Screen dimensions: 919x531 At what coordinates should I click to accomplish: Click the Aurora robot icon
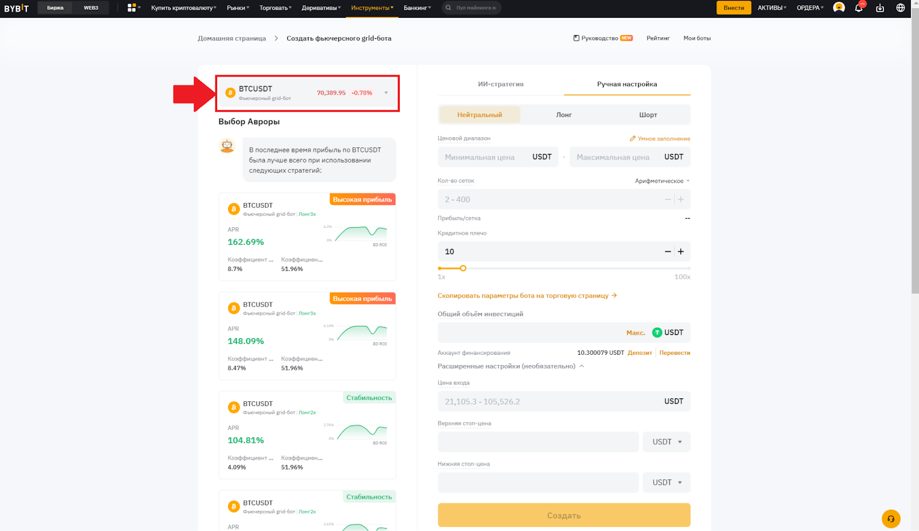point(227,146)
